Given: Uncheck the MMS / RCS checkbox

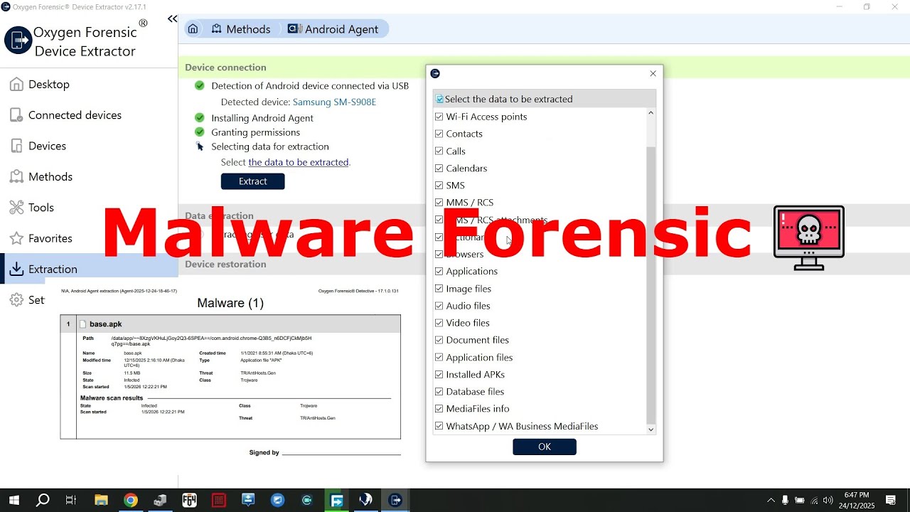Looking at the screenshot, I should coord(439,203).
